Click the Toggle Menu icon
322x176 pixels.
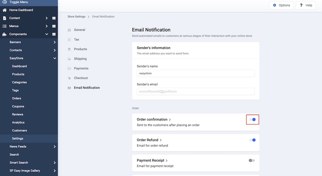(x=5, y=2)
